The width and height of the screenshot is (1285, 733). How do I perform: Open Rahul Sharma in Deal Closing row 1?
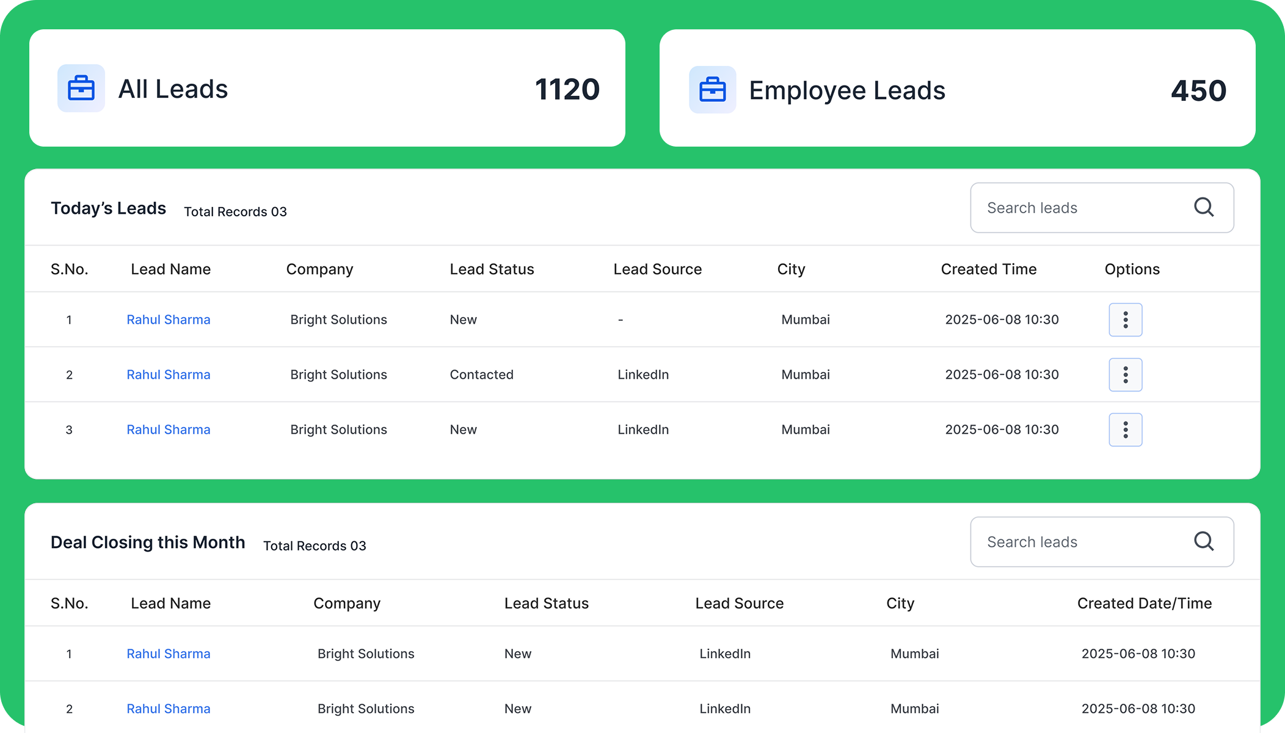pos(169,654)
